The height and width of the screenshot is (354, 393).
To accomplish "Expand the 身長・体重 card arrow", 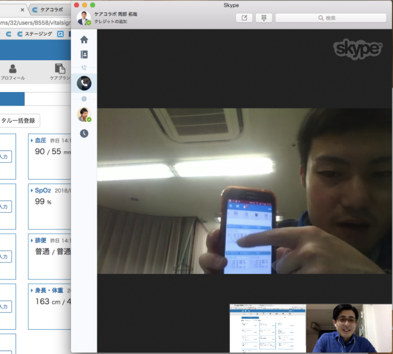I will [32, 290].
